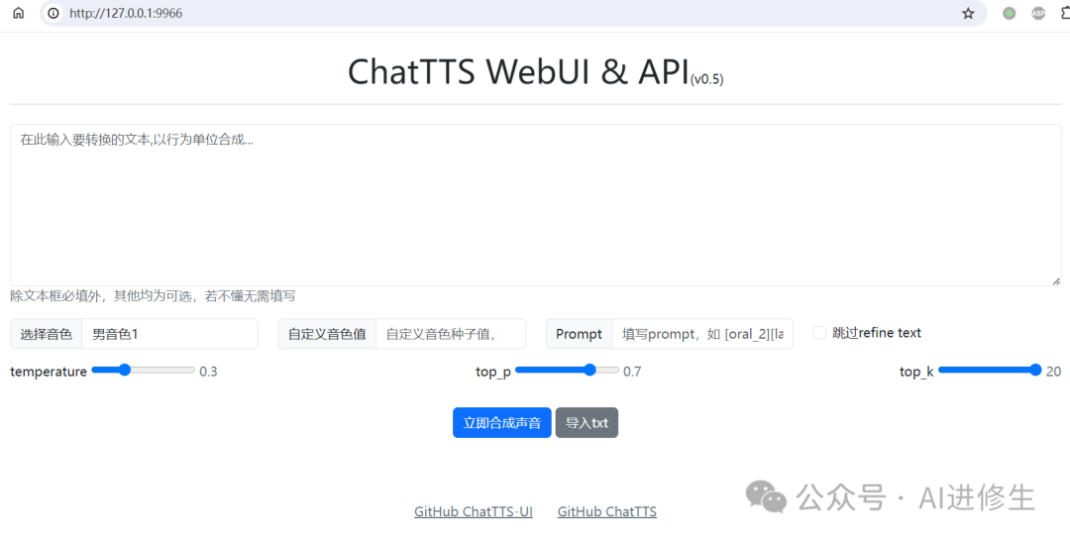This screenshot has width=1070, height=541.
Task: Open the GitHub ChatTTS-UI link
Action: pyautogui.click(x=474, y=511)
